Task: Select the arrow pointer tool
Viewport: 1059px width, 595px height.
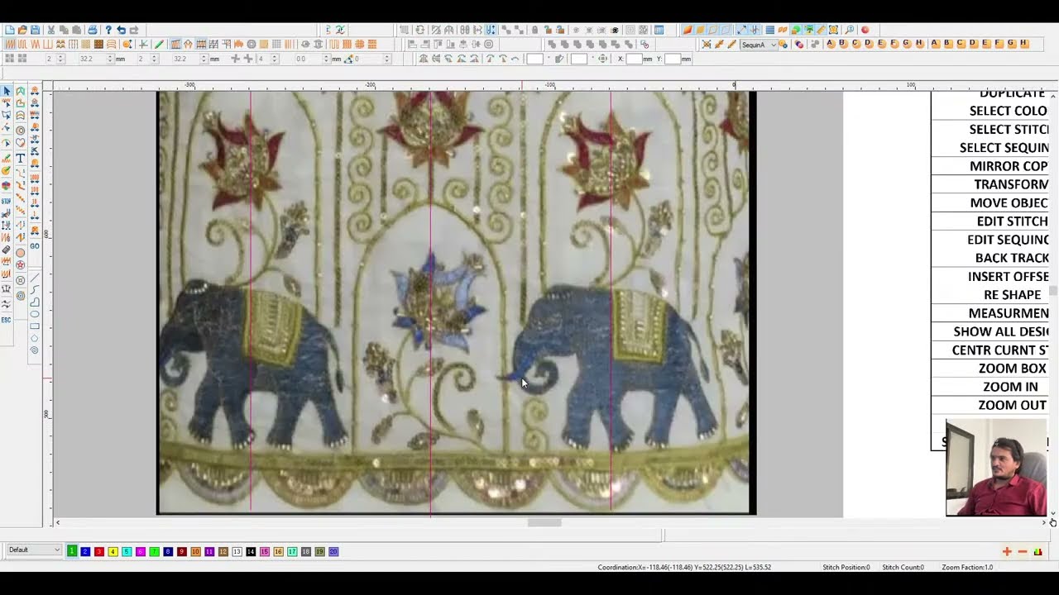Action: 7,90
